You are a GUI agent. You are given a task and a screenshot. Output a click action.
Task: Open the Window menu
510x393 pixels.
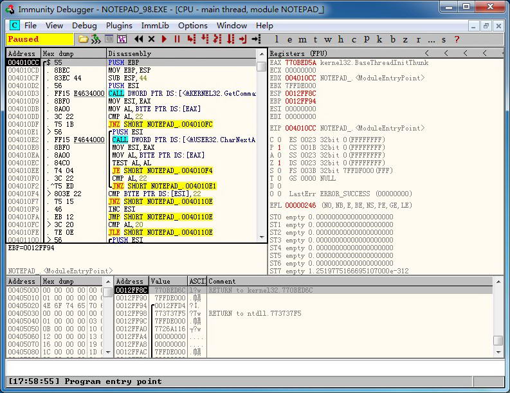click(232, 25)
